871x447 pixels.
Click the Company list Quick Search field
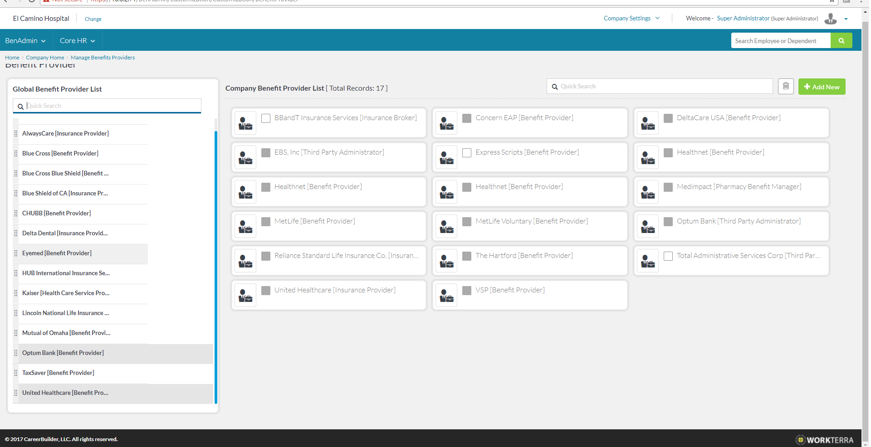[660, 86]
